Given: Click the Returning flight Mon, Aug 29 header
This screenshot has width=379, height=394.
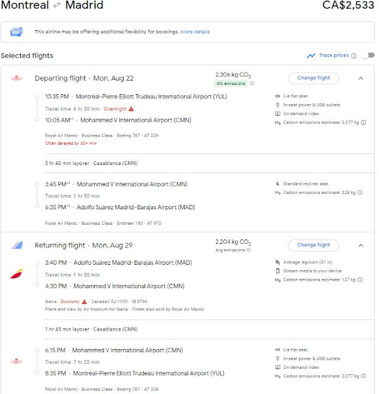Looking at the screenshot, I should pos(84,245).
